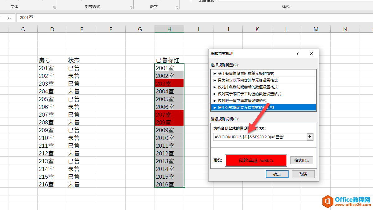Viewport: 373px width, 210px height.
Task: Click 未售 status next to 204室
Action: click(81, 91)
